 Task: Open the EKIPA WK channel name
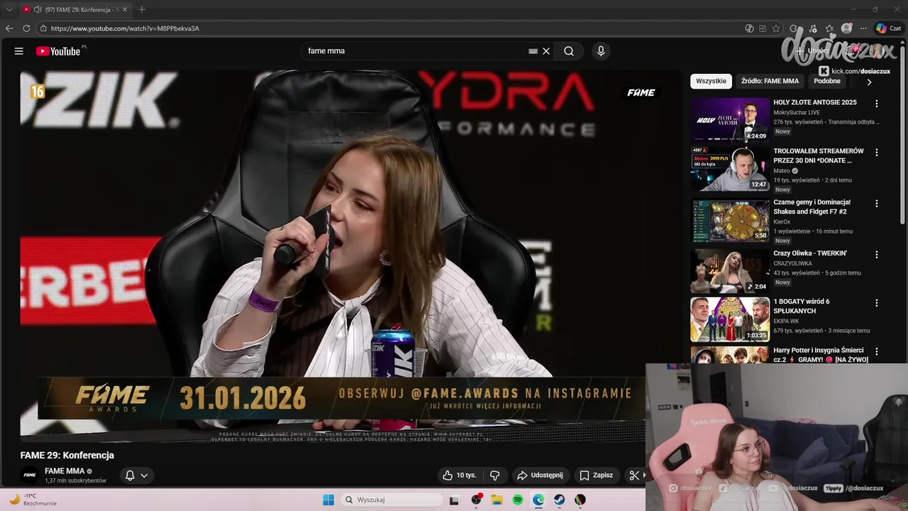(x=786, y=322)
